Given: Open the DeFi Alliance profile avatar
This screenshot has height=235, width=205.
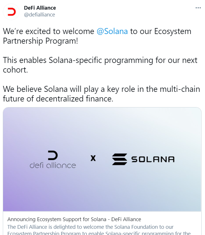Looking at the screenshot, I should [11, 12].
